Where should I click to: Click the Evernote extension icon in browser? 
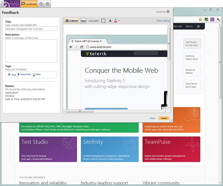206,19
